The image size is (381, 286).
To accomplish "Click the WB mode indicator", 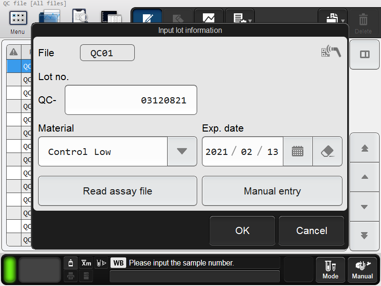I will pos(118,263).
